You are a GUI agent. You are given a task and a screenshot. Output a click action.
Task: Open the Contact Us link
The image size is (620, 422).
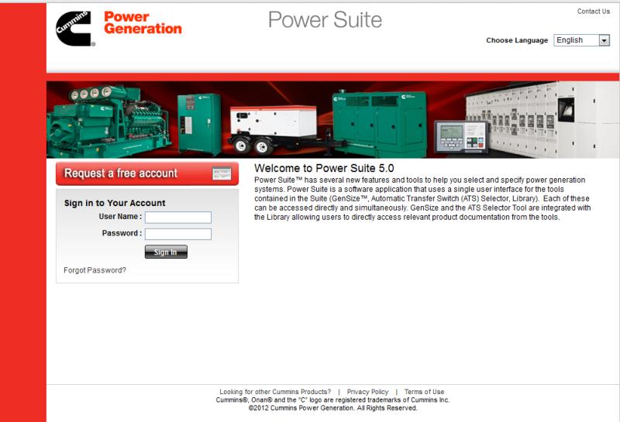tap(594, 12)
